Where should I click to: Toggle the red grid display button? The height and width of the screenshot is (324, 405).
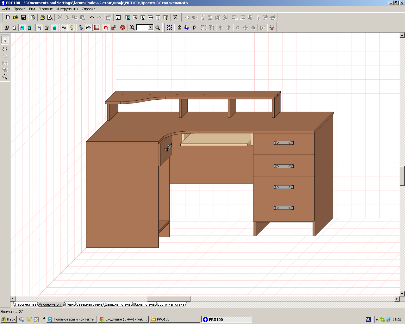[x=97, y=28]
